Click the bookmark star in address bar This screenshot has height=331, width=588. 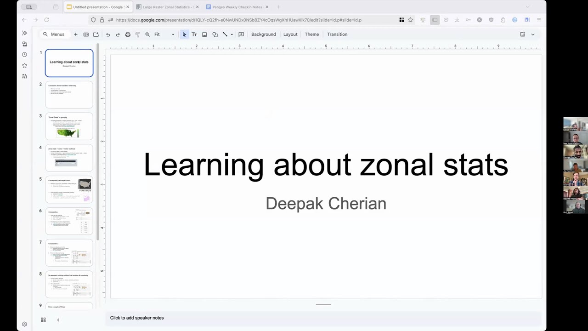[x=410, y=20]
